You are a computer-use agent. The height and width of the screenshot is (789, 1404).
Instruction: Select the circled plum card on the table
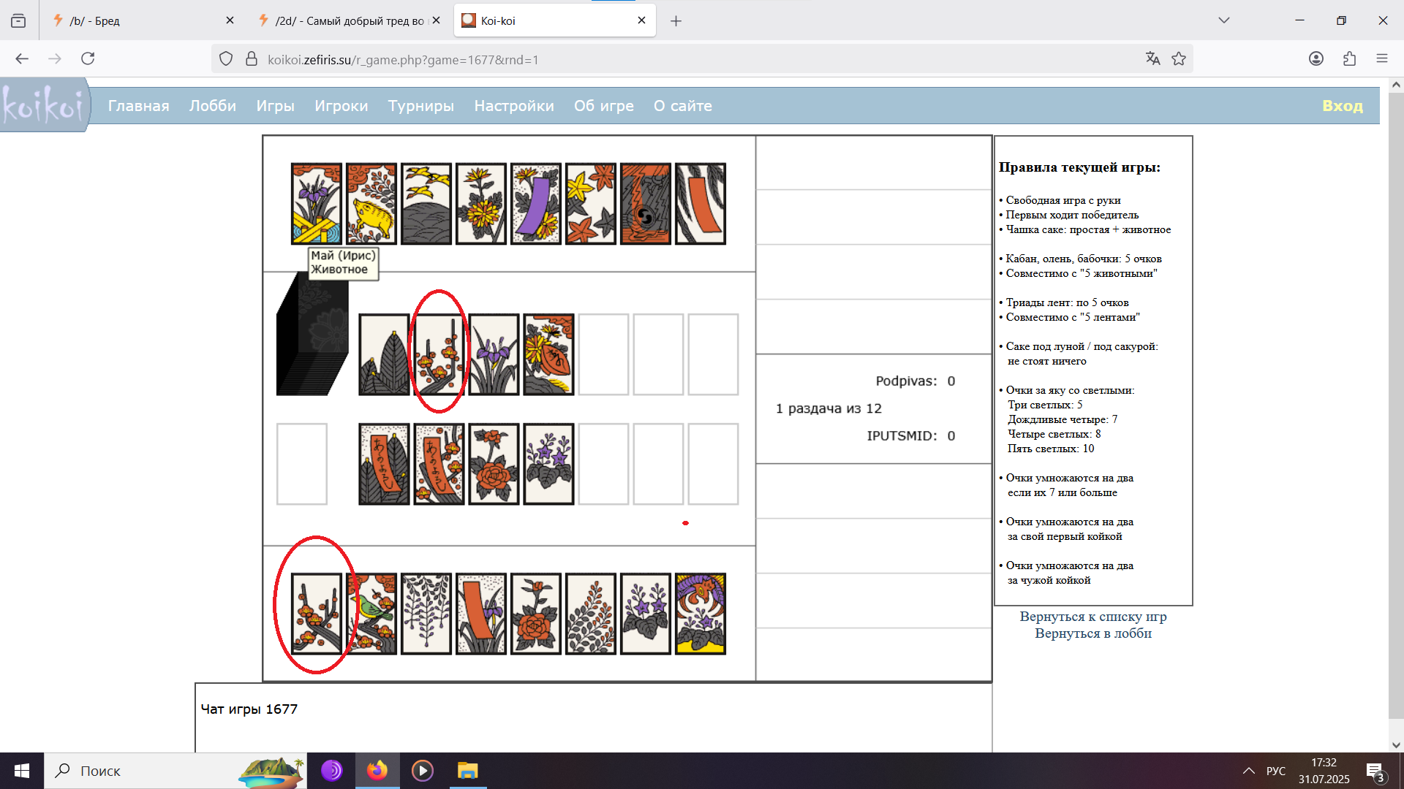(x=439, y=355)
